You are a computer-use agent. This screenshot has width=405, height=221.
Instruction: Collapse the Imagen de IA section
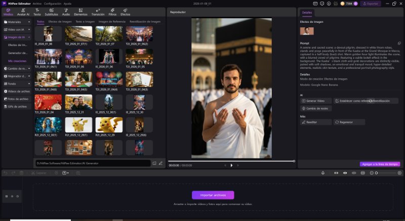point(17,37)
